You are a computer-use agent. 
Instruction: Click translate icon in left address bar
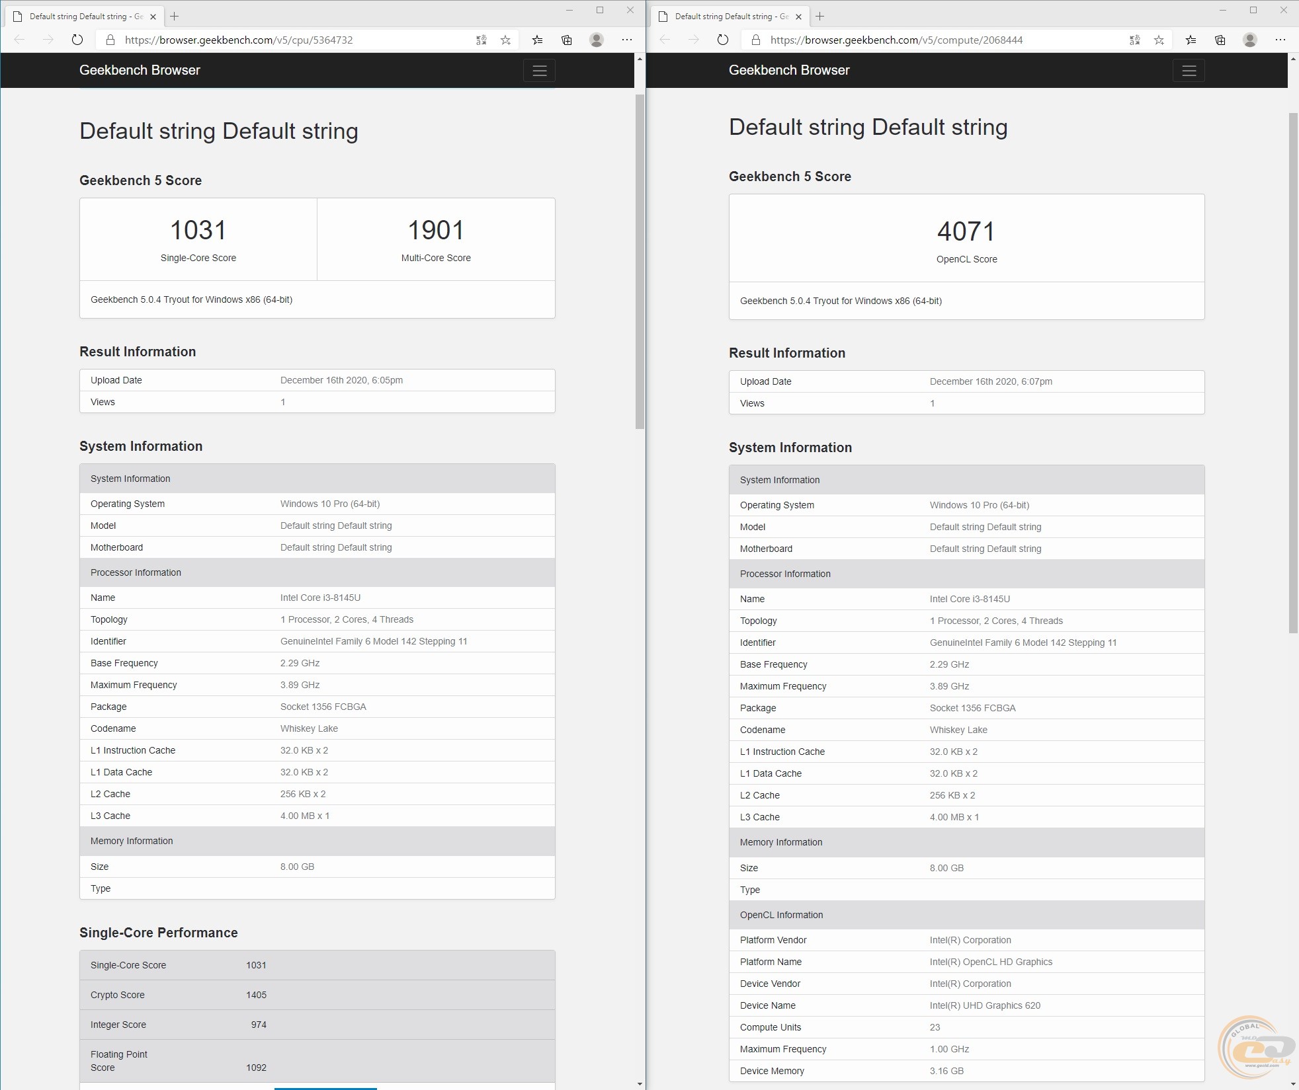482,40
